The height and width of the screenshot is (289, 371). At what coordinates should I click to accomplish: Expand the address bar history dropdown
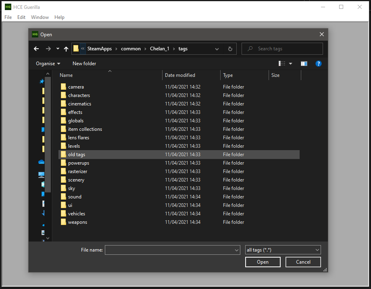click(x=217, y=49)
